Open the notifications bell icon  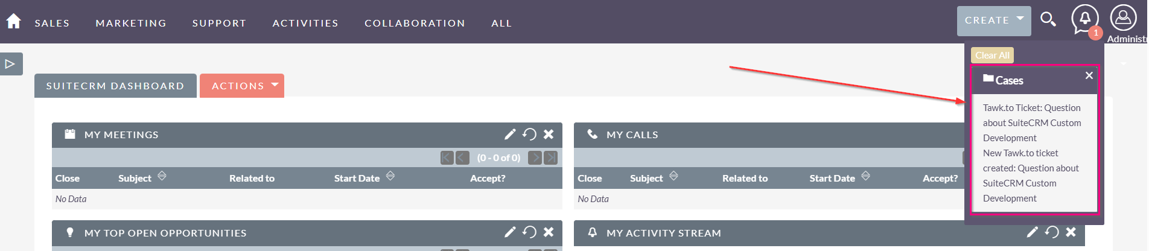pyautogui.click(x=1084, y=19)
